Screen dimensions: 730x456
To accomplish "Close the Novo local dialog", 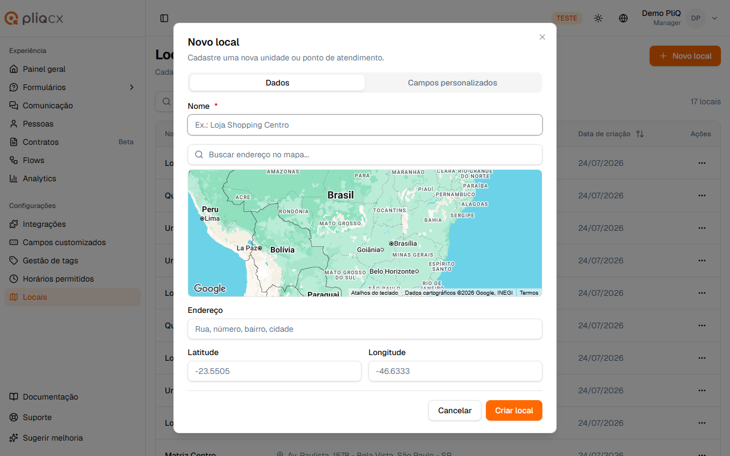I will coord(542,37).
